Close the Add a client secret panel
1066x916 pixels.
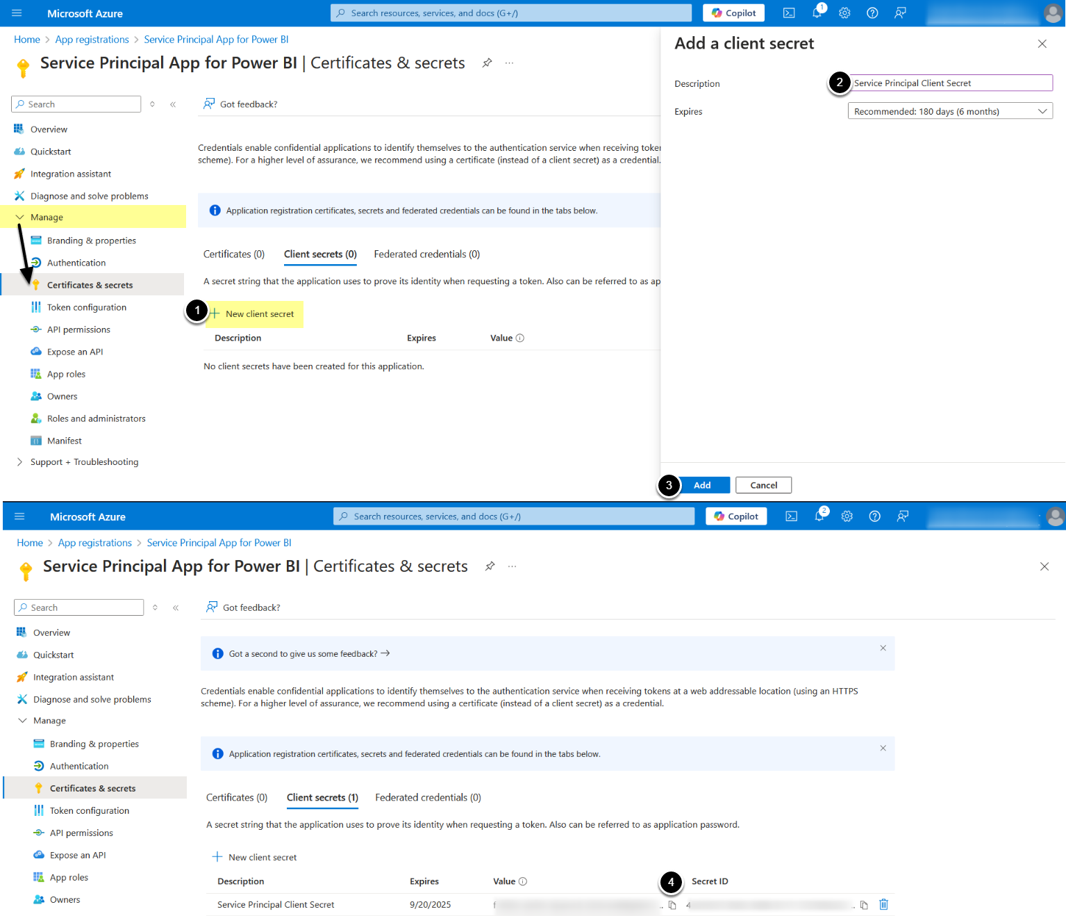(x=1042, y=44)
